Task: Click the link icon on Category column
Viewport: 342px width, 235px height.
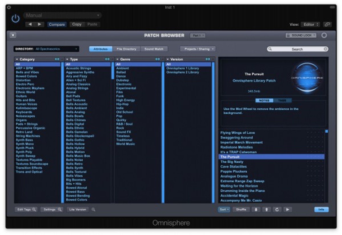Action: click(x=57, y=59)
